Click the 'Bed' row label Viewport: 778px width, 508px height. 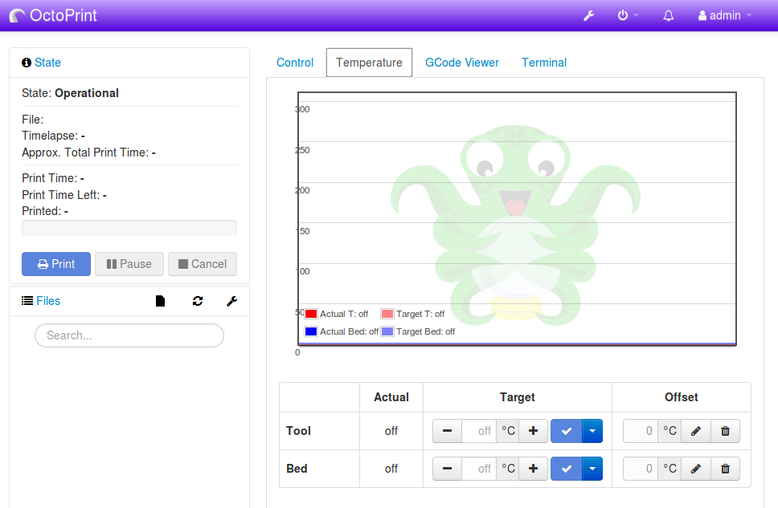297,469
